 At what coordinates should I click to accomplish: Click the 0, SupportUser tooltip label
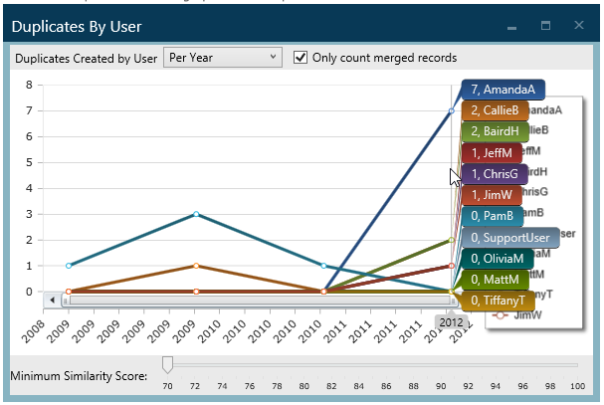pos(510,238)
